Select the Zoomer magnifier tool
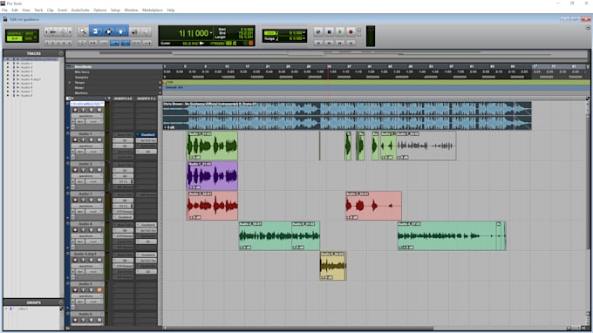Image resolution: width=593 pixels, height=333 pixels. pos(83,31)
